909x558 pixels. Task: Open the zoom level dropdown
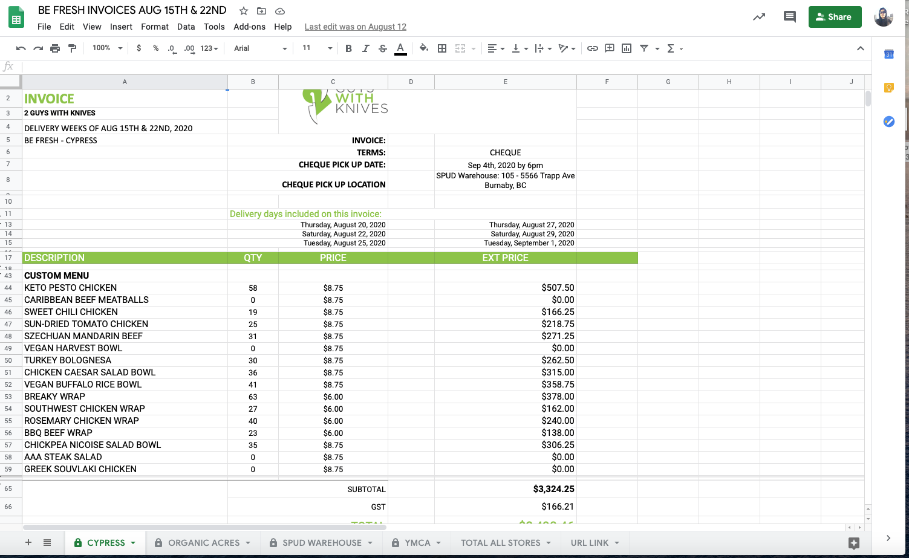click(107, 48)
